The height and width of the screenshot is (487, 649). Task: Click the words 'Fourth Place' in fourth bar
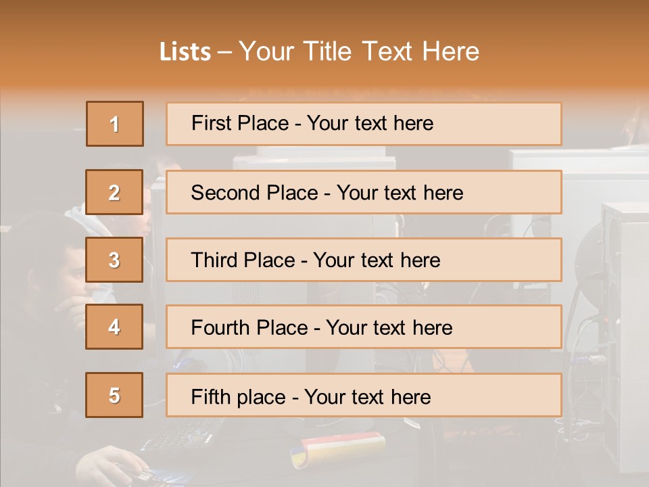[x=249, y=327]
